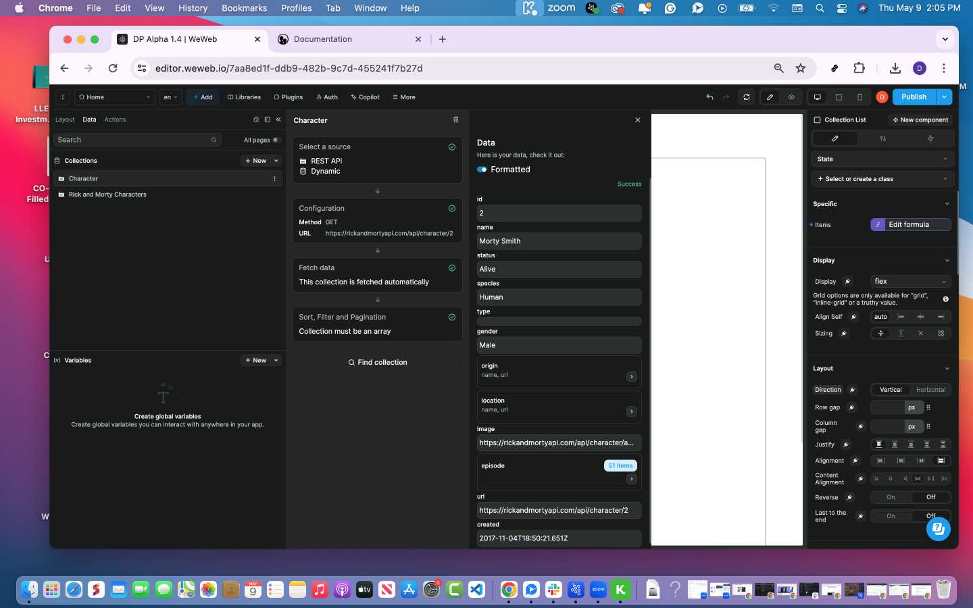Image resolution: width=973 pixels, height=608 pixels.
Task: Select last Alignment stretch icon
Action: (941, 461)
